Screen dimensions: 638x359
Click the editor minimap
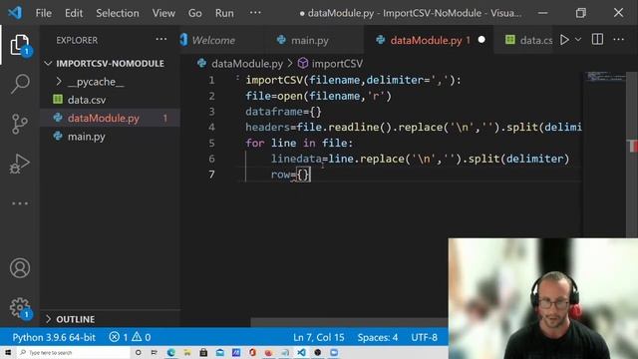pos(605,77)
